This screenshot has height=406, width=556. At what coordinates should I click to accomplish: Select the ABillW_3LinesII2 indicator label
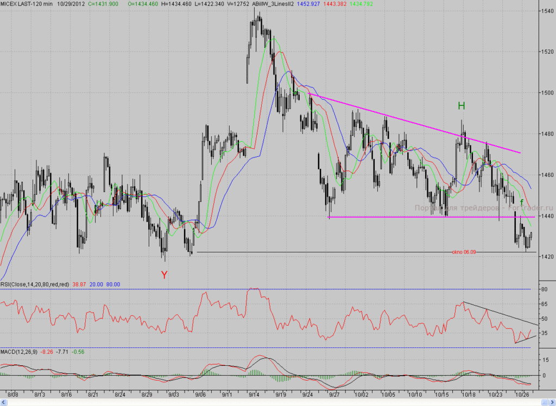click(273, 4)
